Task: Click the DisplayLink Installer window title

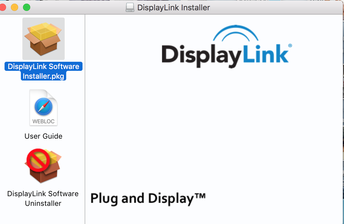Action: (174, 8)
